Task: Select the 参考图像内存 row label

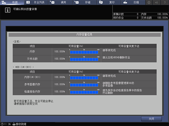Action: [32, 84]
